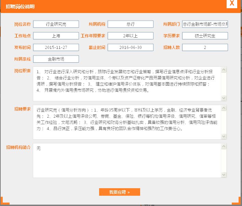242x206 pixels.
Task: Close the 招聘岗位说明 dialog with X
Action: (x=232, y=4)
